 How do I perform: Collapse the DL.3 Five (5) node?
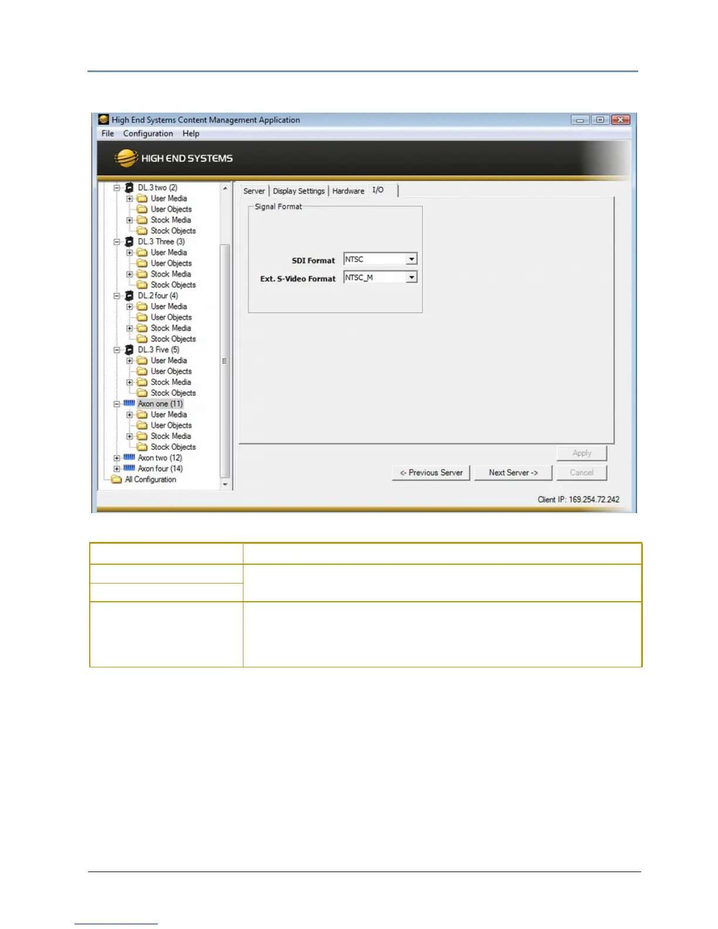pyautogui.click(x=117, y=350)
